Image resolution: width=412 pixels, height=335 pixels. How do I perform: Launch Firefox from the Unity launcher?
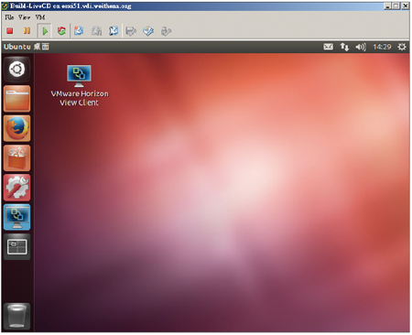click(x=16, y=128)
